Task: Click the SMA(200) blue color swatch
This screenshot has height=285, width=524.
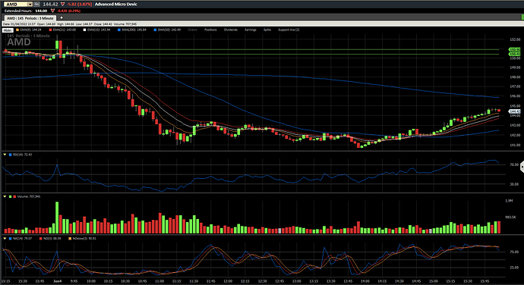Action: [x=119, y=30]
